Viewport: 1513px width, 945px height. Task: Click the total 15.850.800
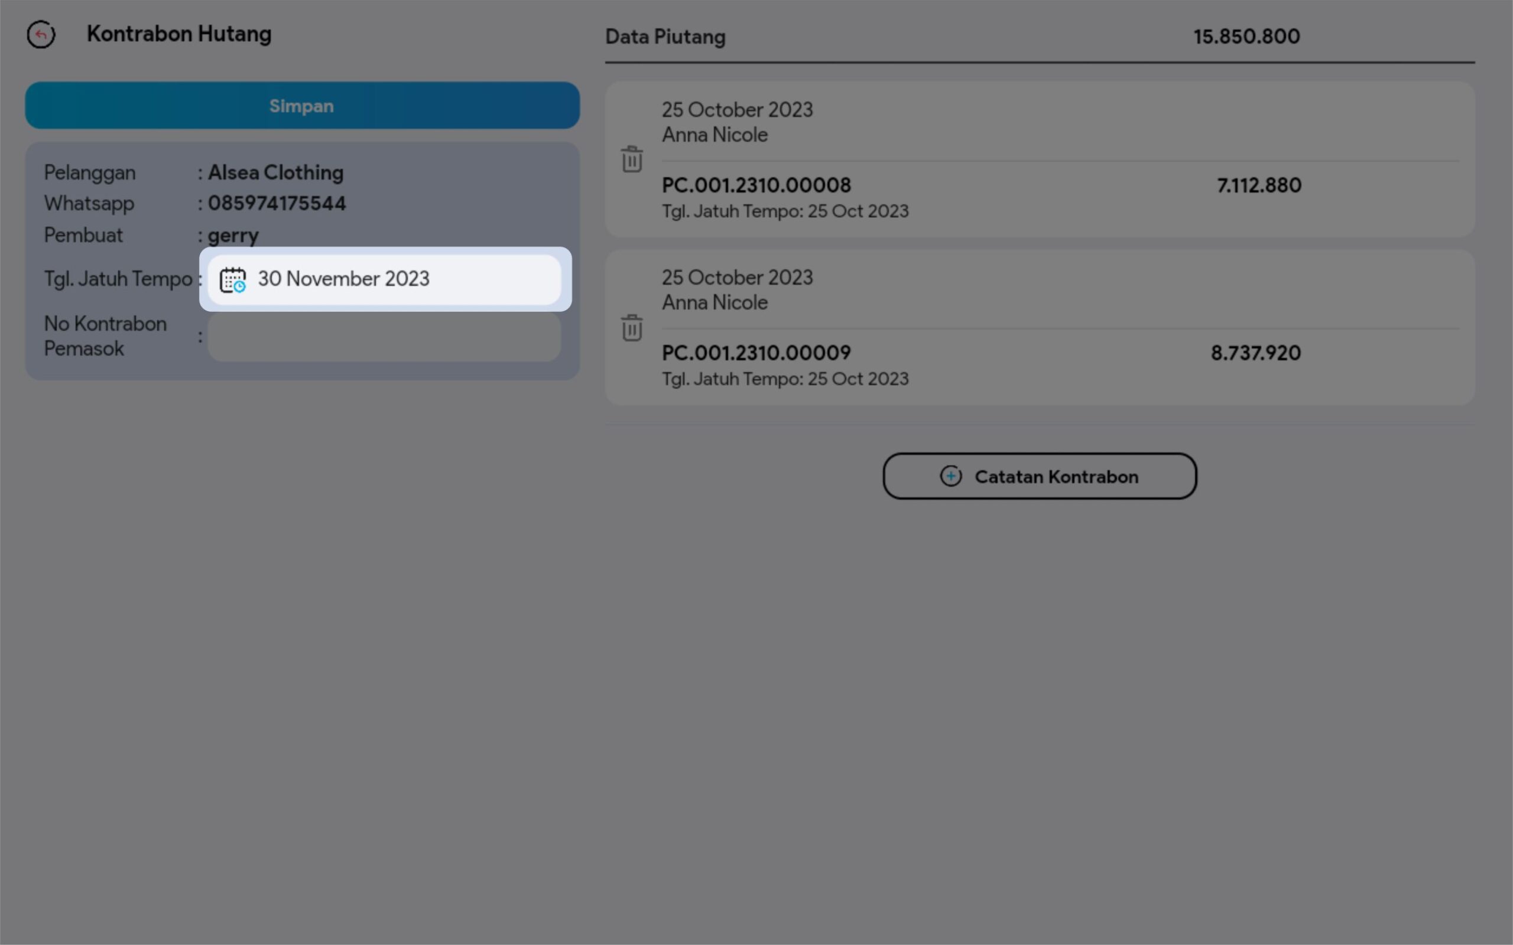[1246, 36]
